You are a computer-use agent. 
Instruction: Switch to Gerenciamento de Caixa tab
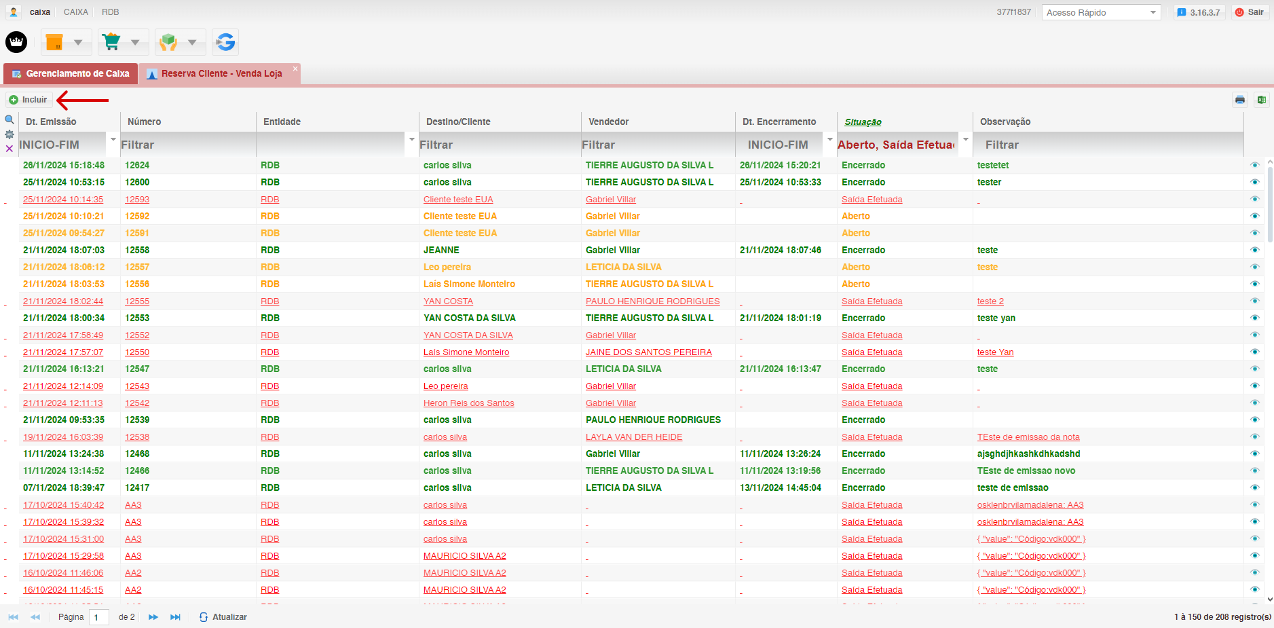point(71,73)
